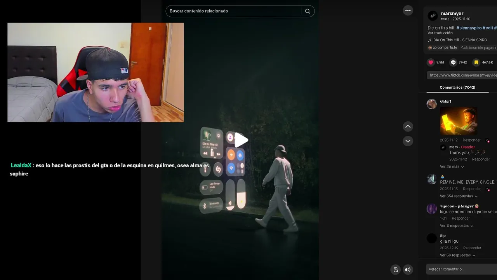Open Sip commenter avatar
Viewport: 497px width, 280px height.
[x=432, y=238]
